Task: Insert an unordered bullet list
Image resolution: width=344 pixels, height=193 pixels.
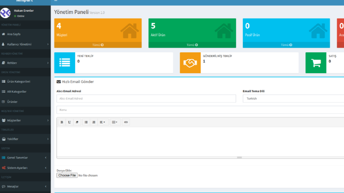Action: pyautogui.click(x=86, y=122)
